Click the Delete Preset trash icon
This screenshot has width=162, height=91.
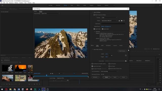pos(124,21)
